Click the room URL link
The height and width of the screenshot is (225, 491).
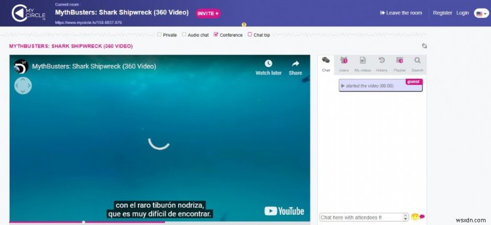click(x=88, y=23)
